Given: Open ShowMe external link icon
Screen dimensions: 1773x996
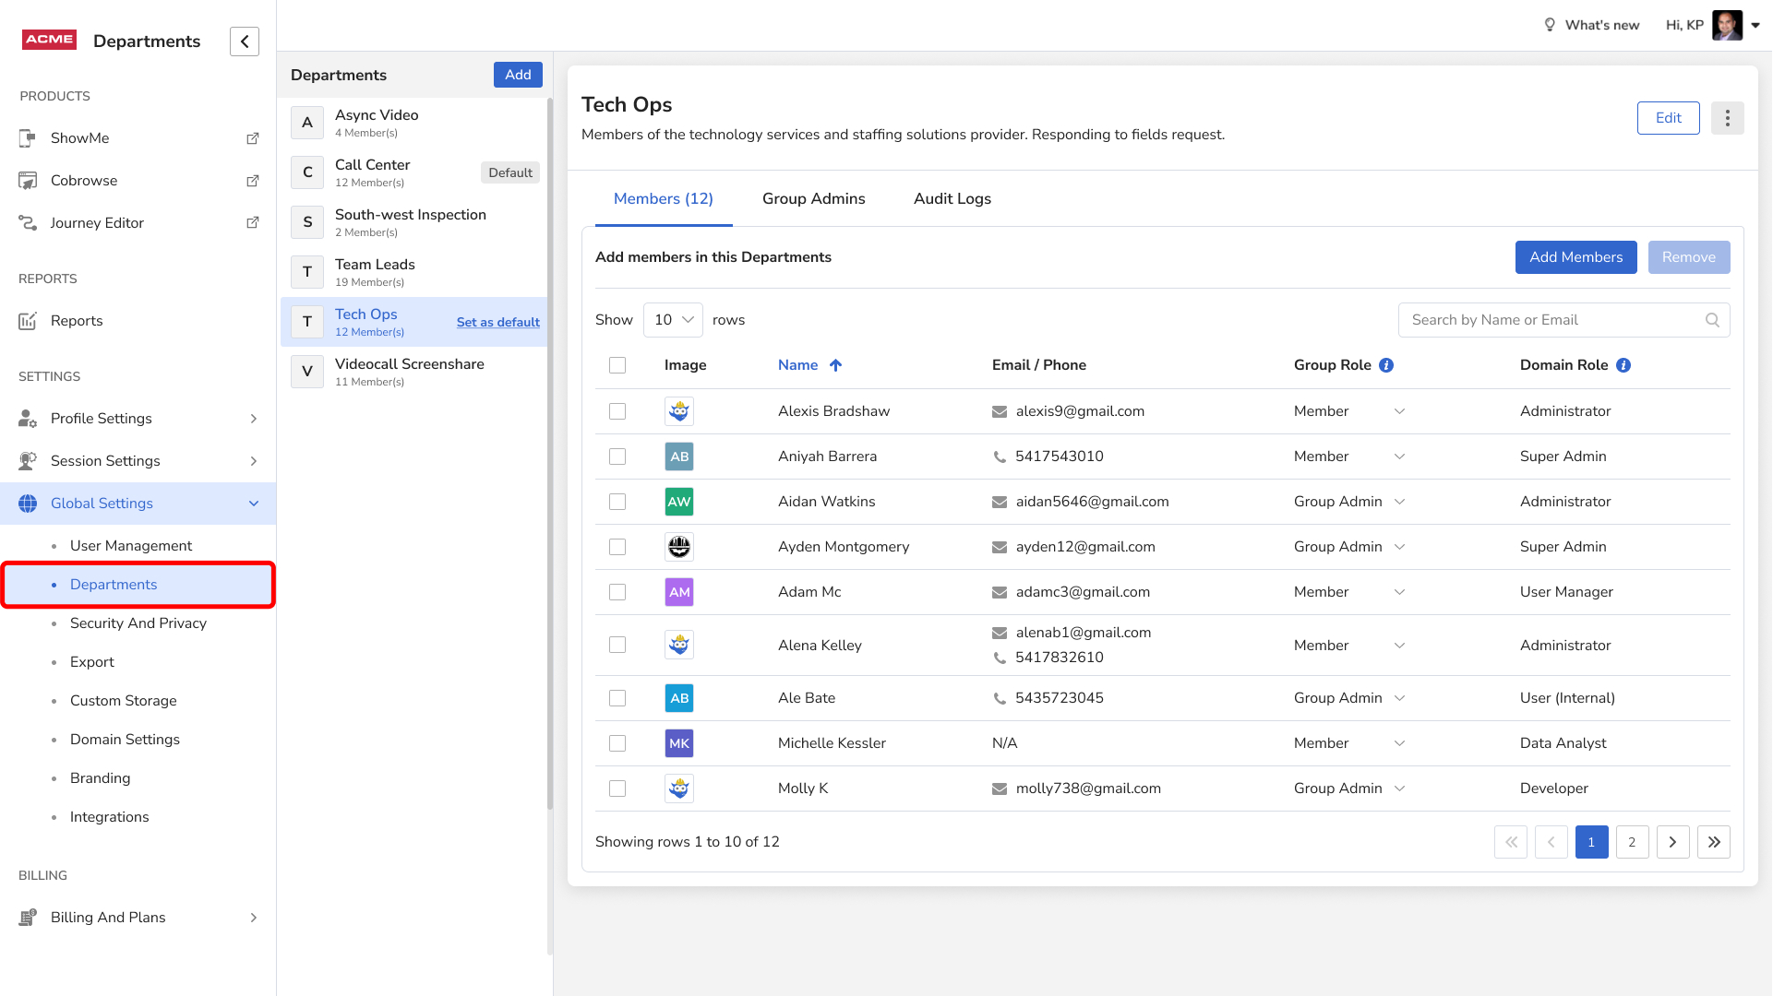Looking at the screenshot, I should pos(252,138).
